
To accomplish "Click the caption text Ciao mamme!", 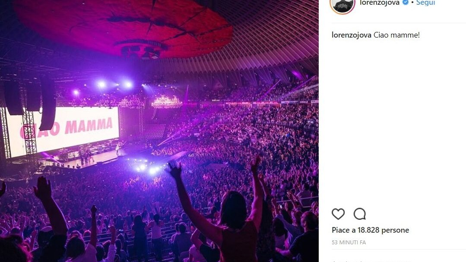I will (396, 35).
